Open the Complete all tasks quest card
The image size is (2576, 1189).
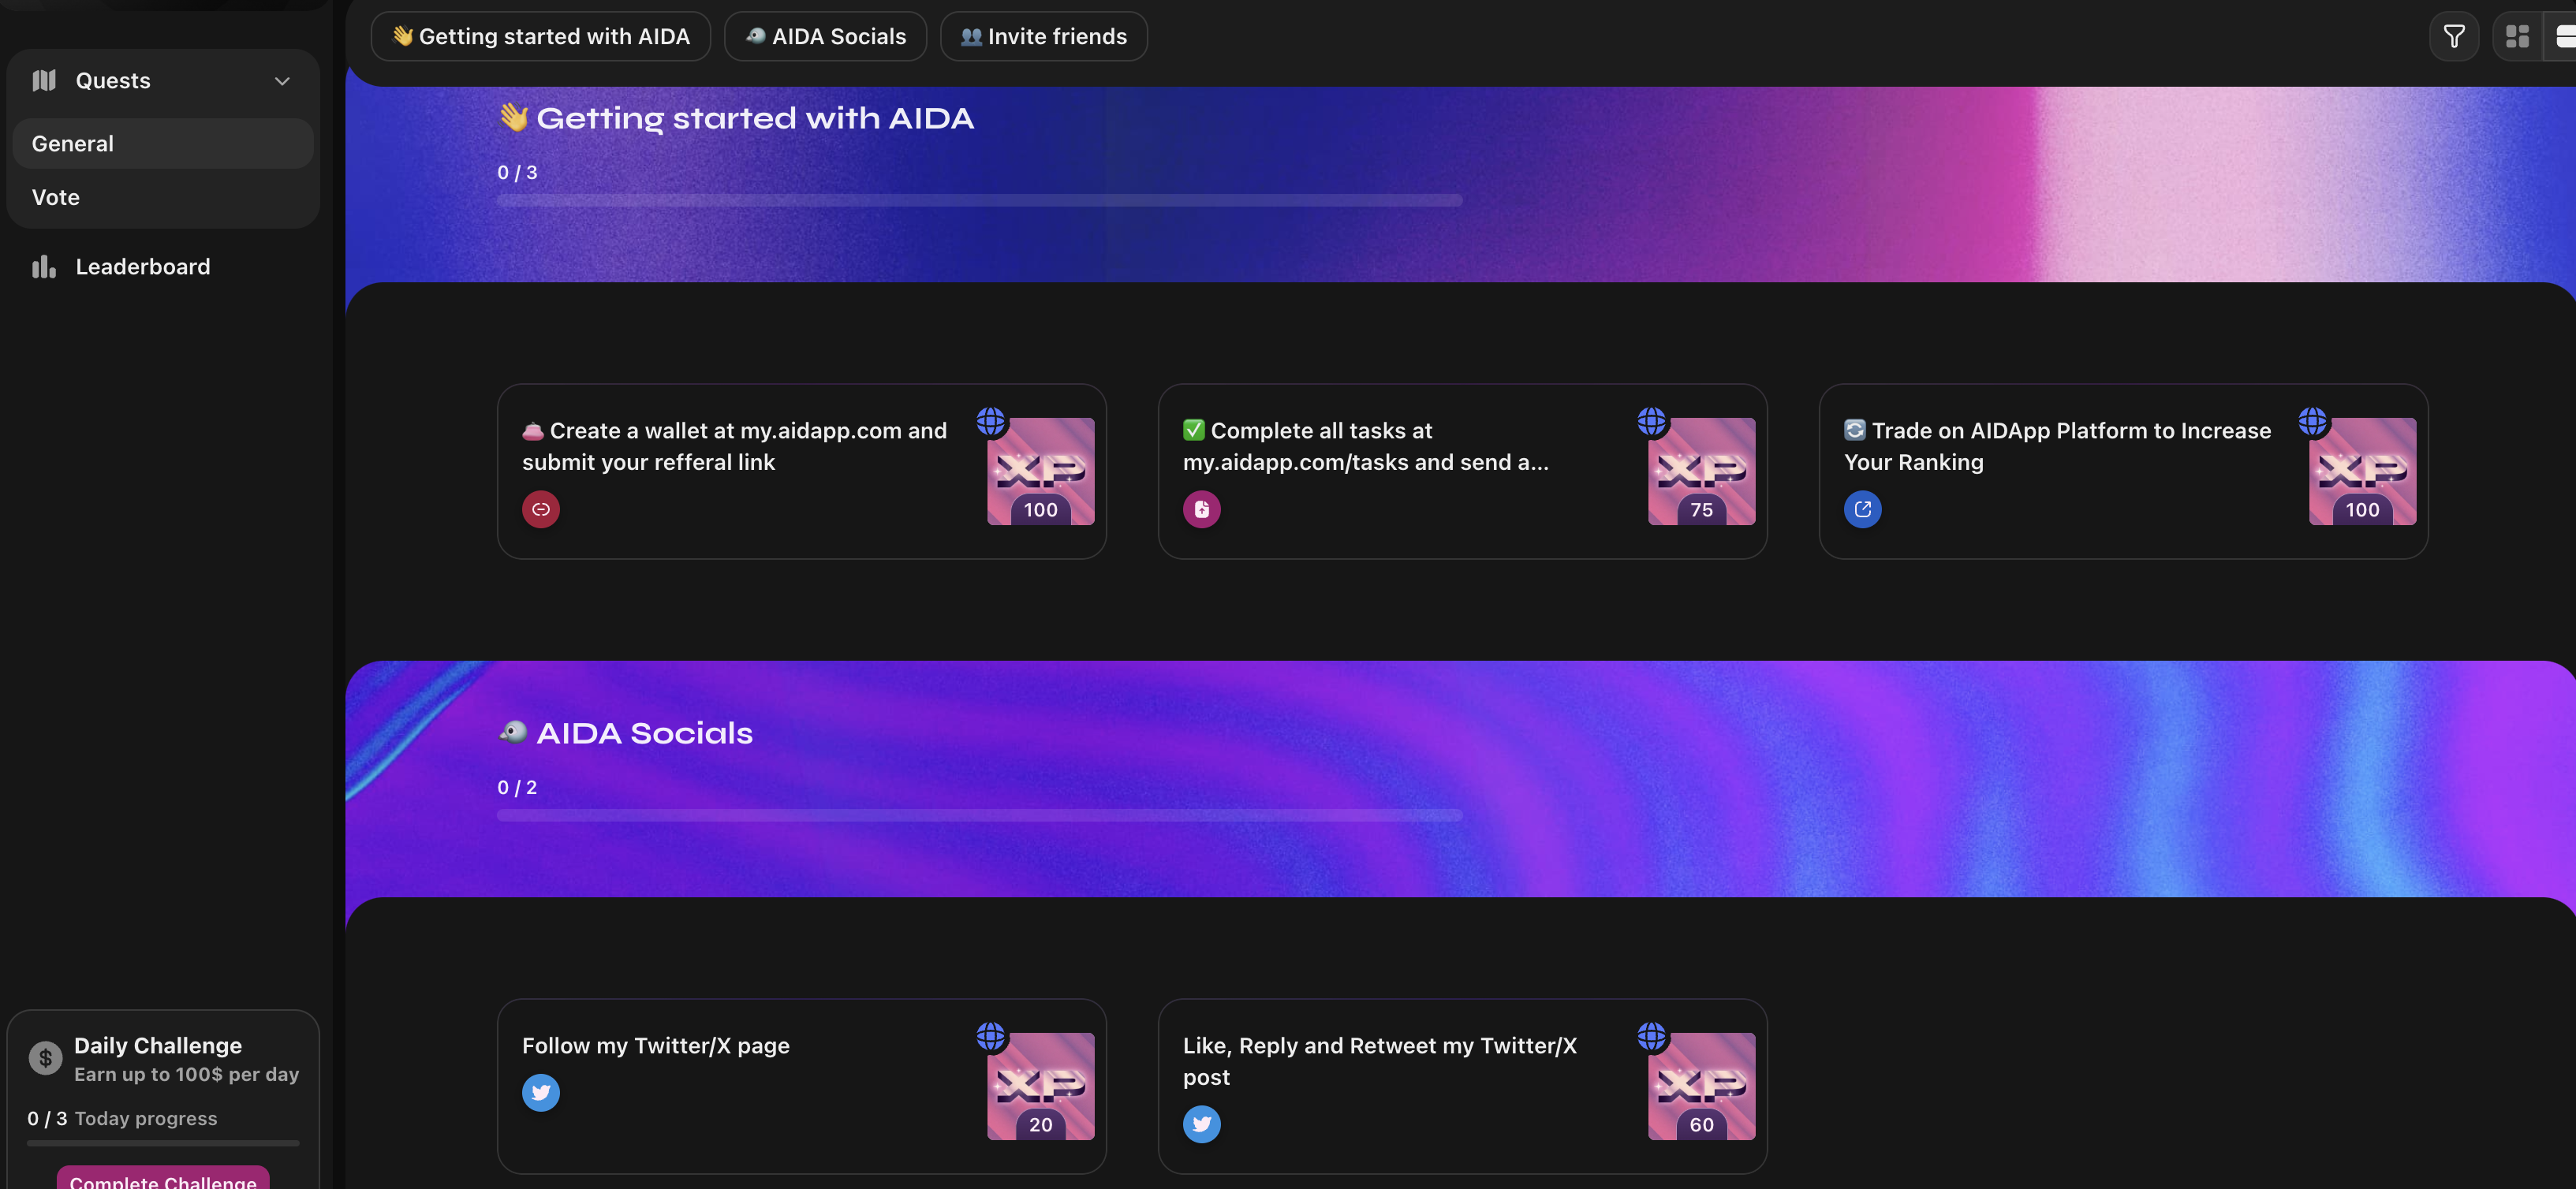(1462, 471)
